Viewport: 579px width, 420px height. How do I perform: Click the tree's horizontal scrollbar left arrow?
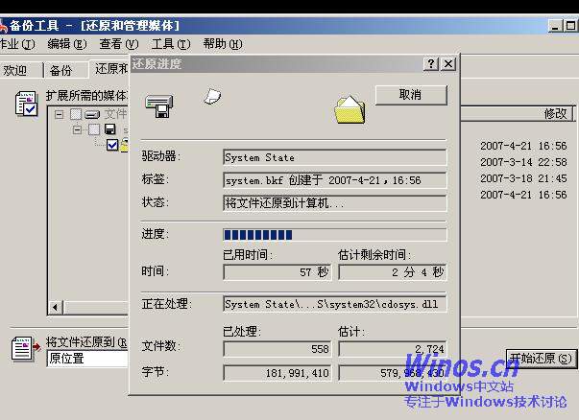[56, 307]
